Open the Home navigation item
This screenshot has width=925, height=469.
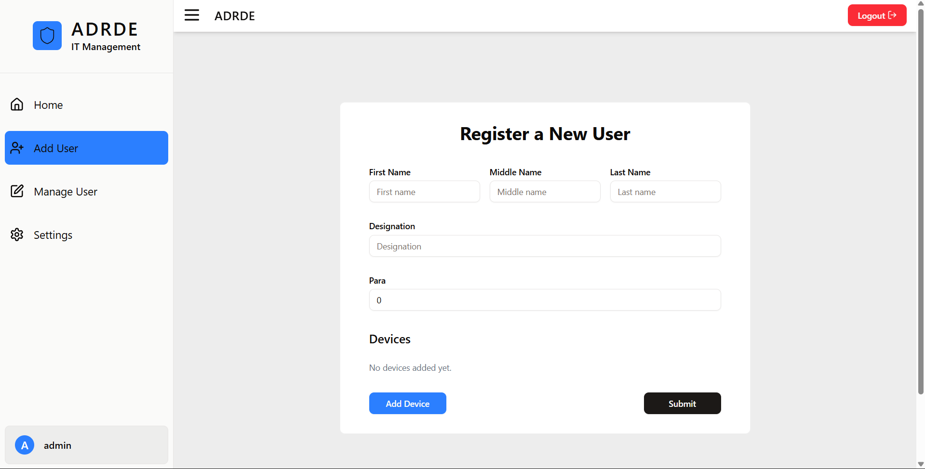tap(48, 104)
